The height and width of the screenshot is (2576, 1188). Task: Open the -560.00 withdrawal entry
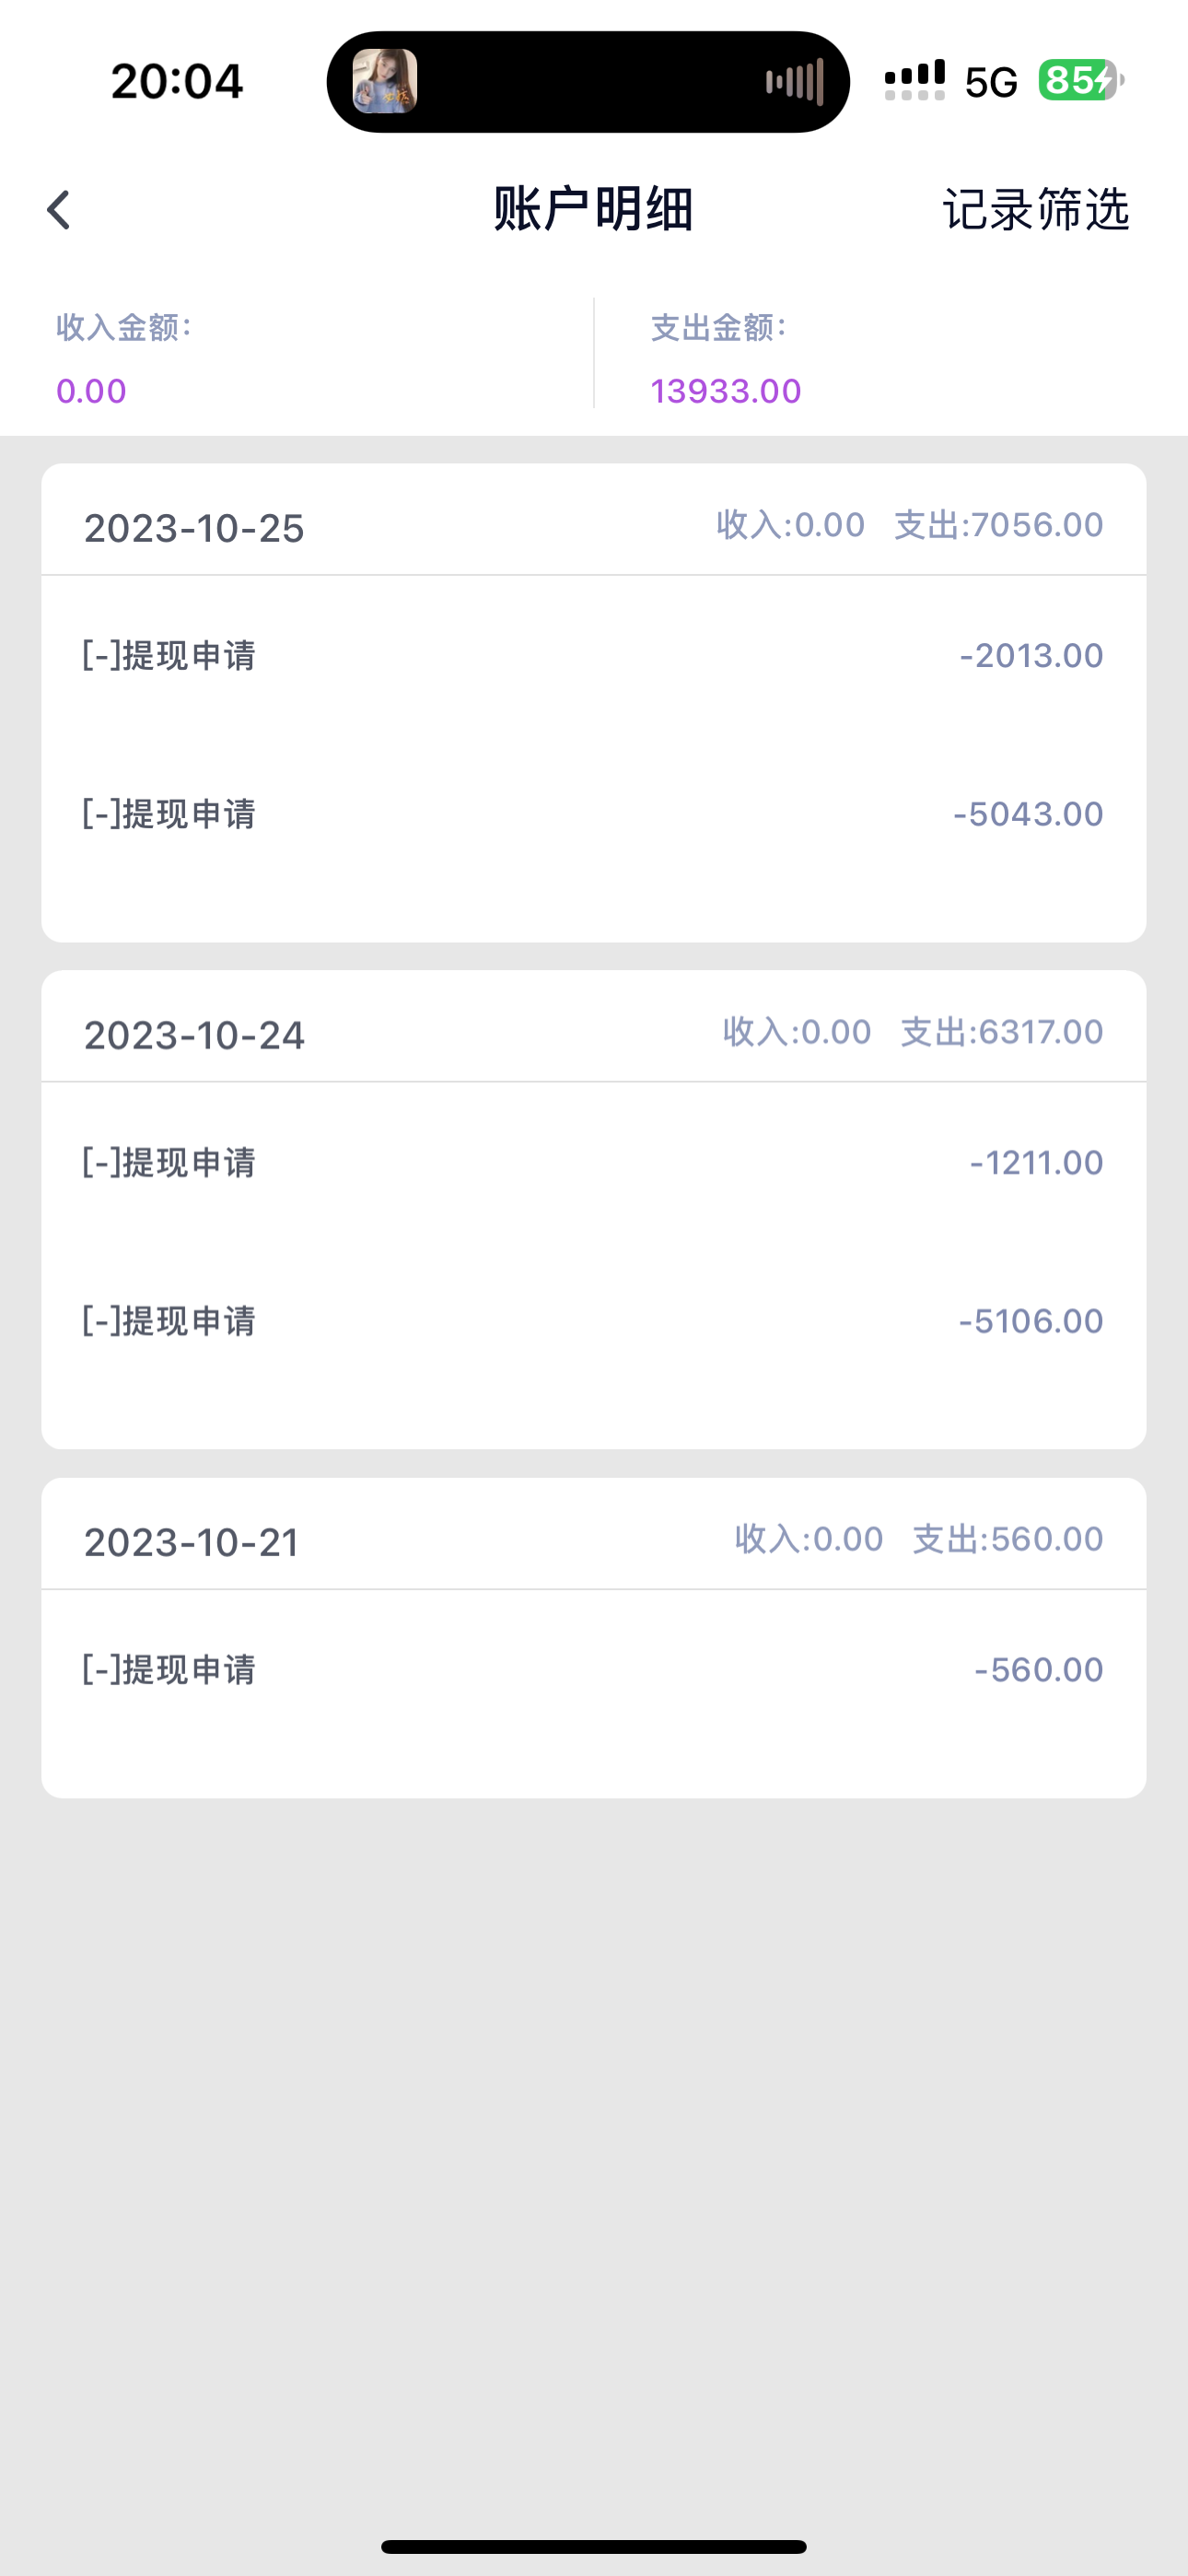coord(593,1669)
